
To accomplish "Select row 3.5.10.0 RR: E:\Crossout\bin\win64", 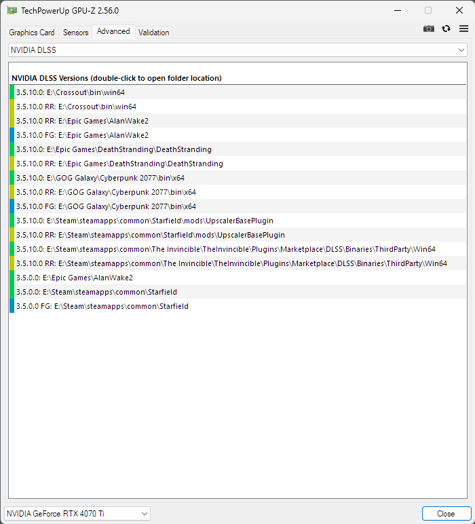I will pyautogui.click(x=237, y=107).
